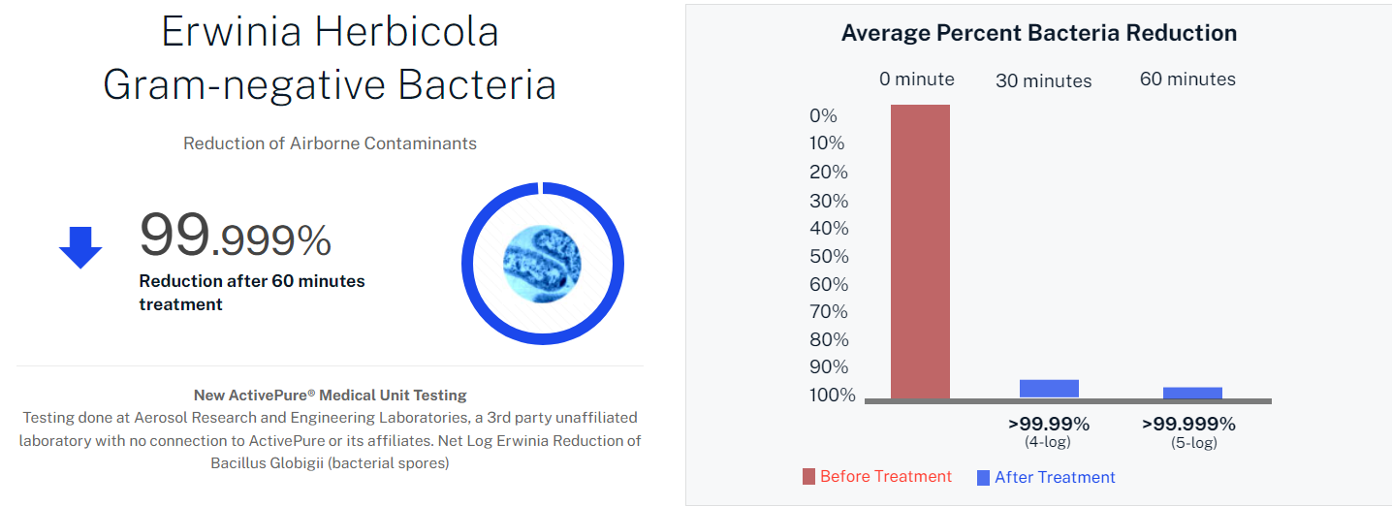Click the blue After Treatment legend swatch
Viewport: 1392px width, 507px height.
[x=983, y=477]
